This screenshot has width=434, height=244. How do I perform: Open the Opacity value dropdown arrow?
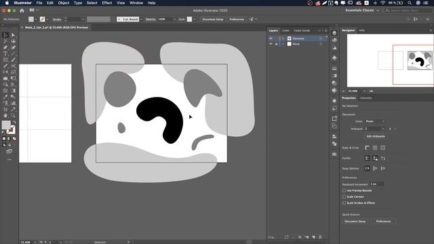click(x=175, y=19)
